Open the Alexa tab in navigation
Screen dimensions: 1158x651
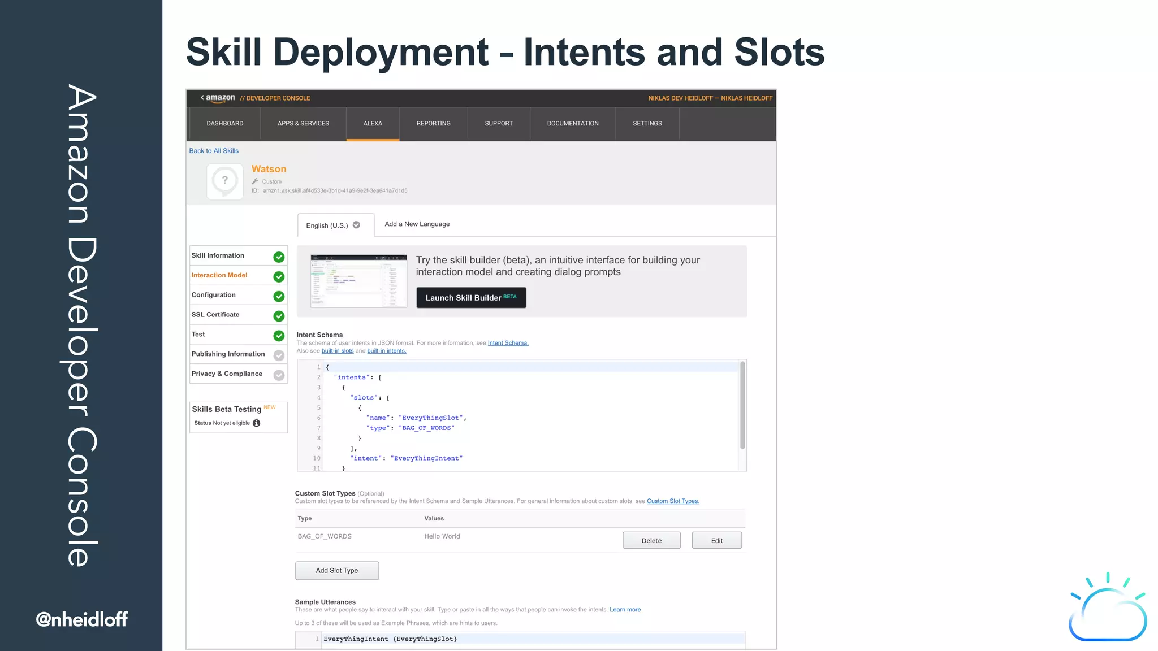(x=373, y=124)
